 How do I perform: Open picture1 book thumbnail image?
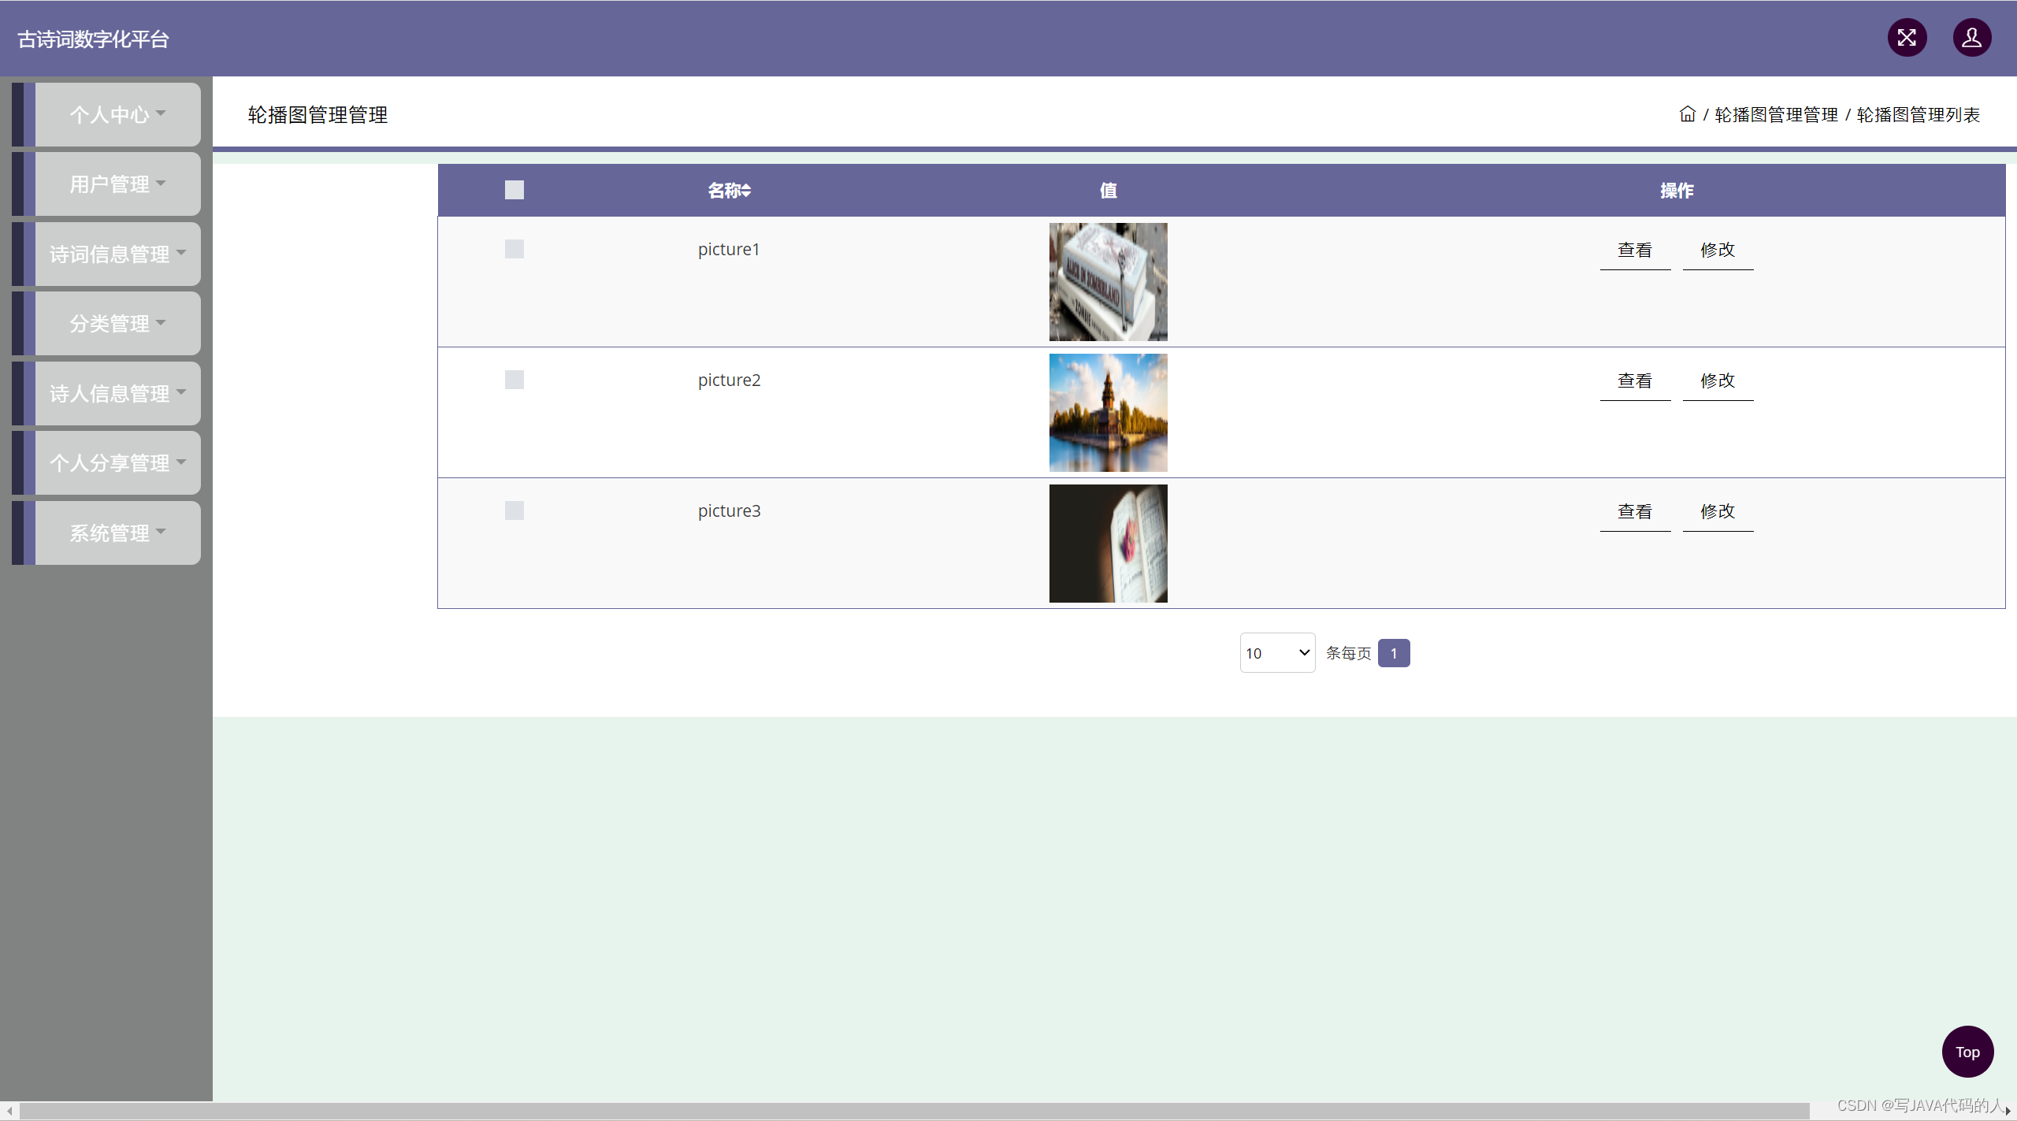1108,282
